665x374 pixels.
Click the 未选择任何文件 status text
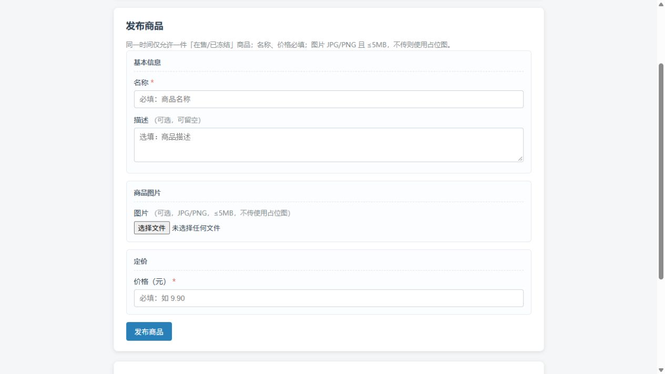tap(196, 228)
